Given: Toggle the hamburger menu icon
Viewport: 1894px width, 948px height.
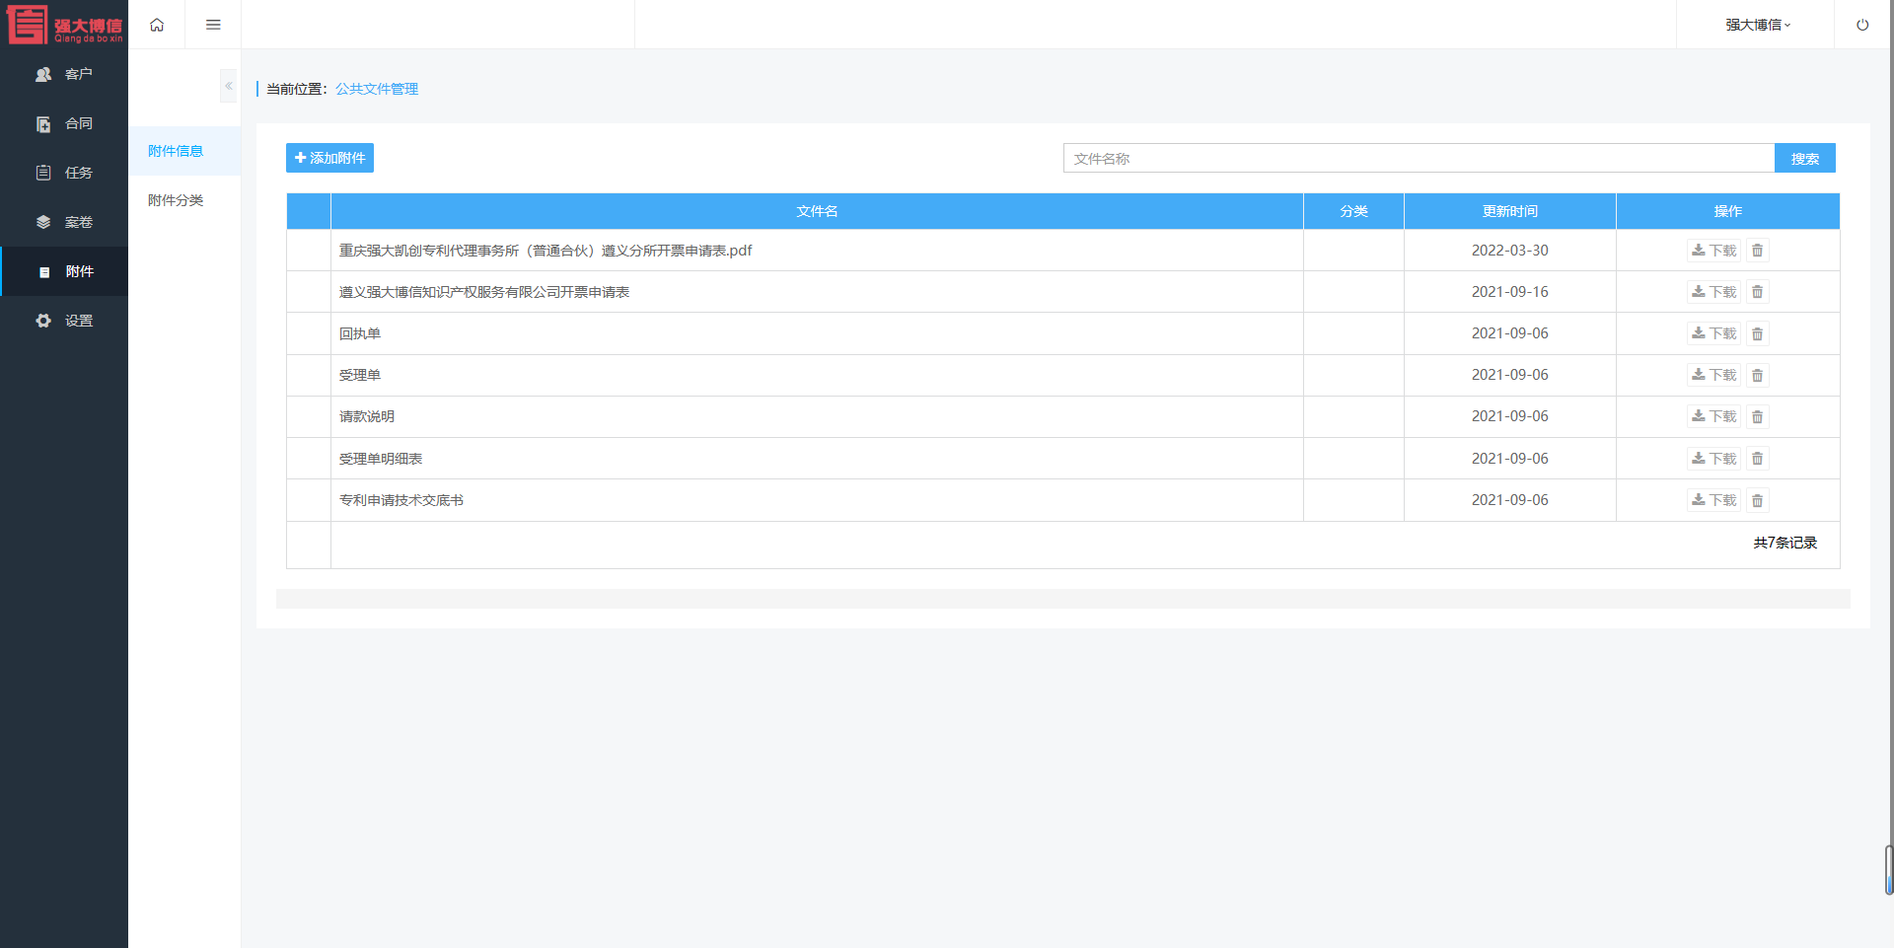Looking at the screenshot, I should (213, 25).
